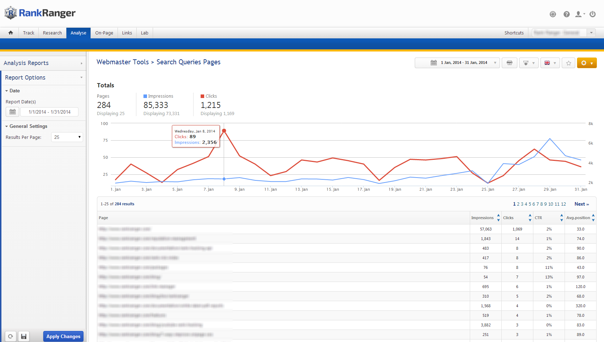
Task: Reset report options with the circular arrow icon
Action: click(11, 336)
